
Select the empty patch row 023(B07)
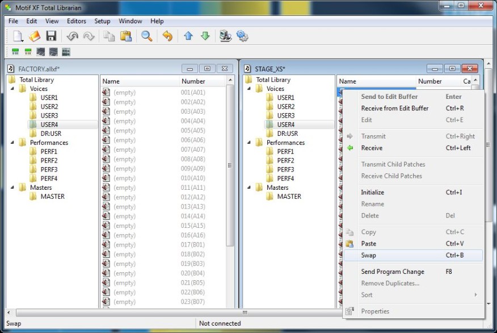pos(163,302)
